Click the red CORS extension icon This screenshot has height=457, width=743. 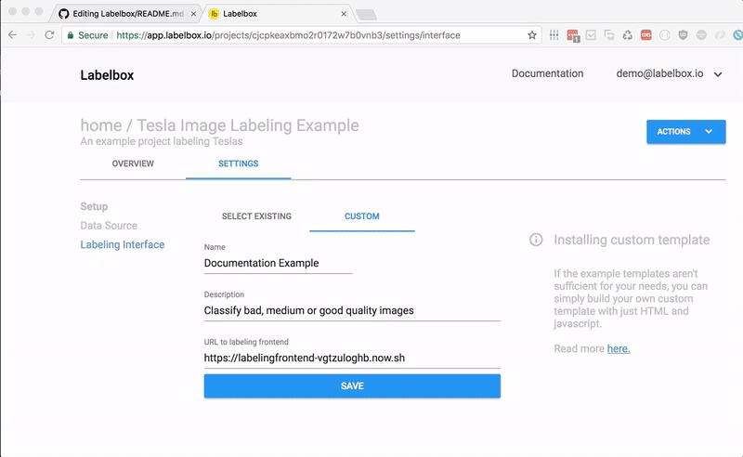click(x=645, y=35)
